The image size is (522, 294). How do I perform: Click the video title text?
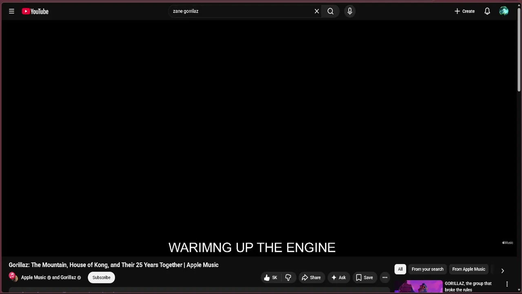(x=113, y=265)
